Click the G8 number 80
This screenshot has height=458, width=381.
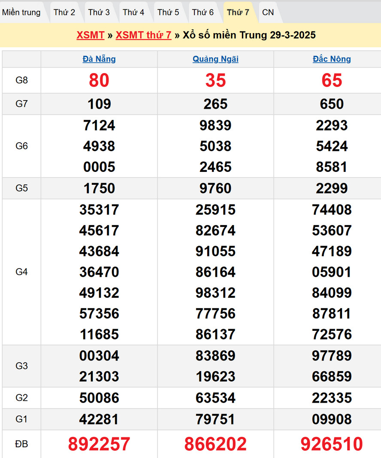point(99,80)
